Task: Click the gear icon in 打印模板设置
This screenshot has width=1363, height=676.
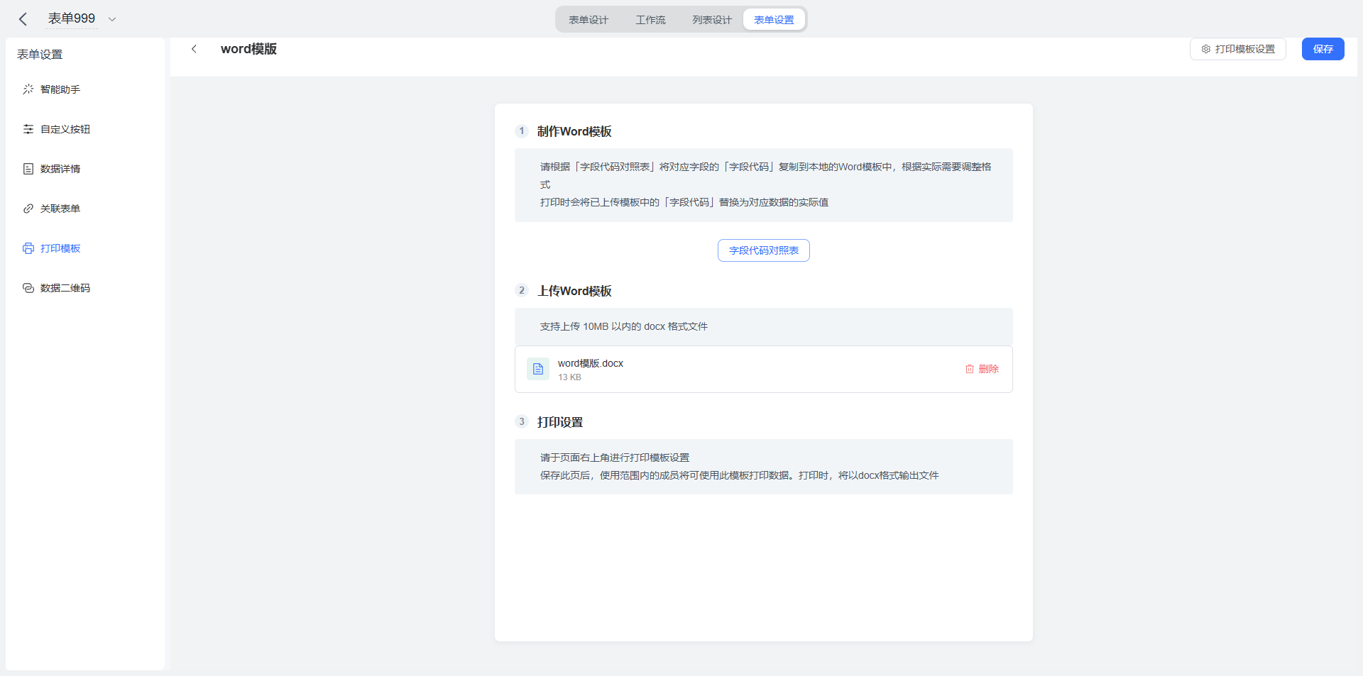Action: coord(1205,49)
